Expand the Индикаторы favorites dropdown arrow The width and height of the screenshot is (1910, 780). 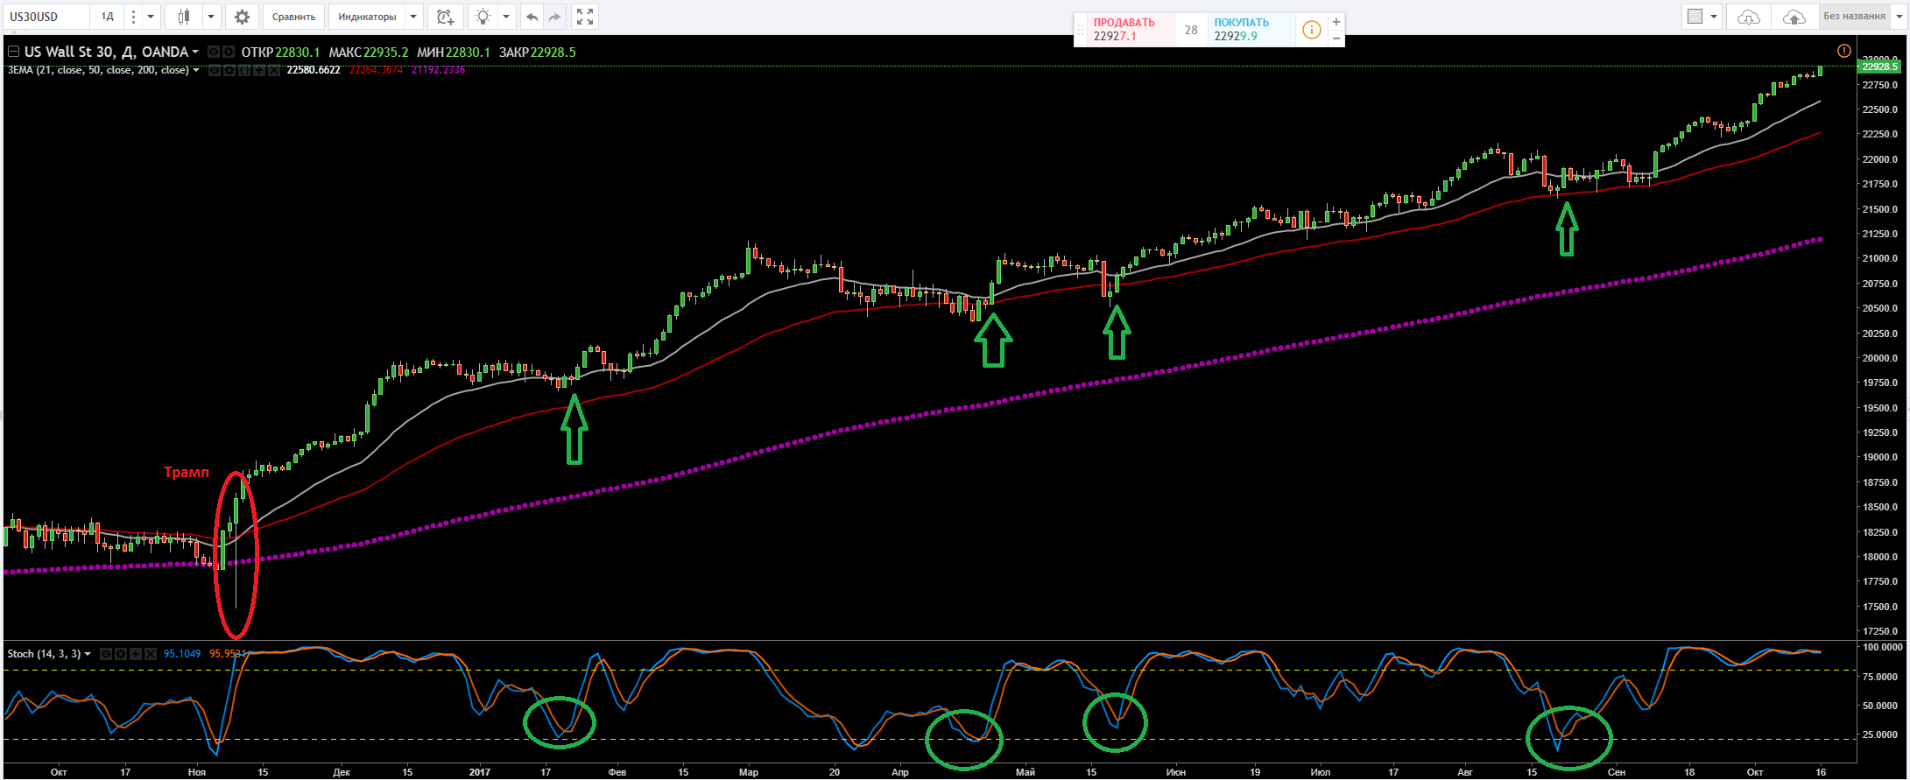[413, 17]
